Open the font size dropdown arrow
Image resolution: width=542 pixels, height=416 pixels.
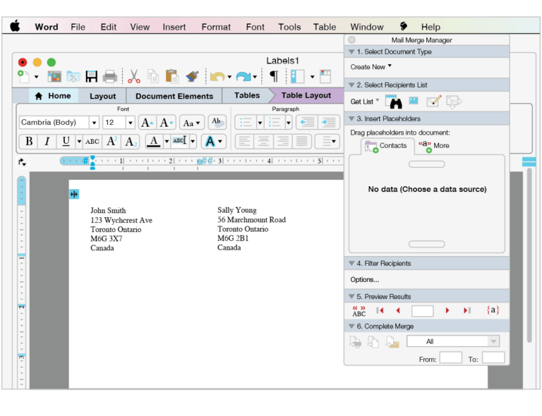point(131,123)
